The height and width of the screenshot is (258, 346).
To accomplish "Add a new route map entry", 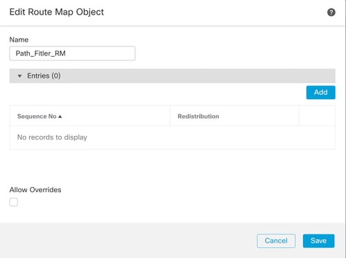I will (x=320, y=92).
